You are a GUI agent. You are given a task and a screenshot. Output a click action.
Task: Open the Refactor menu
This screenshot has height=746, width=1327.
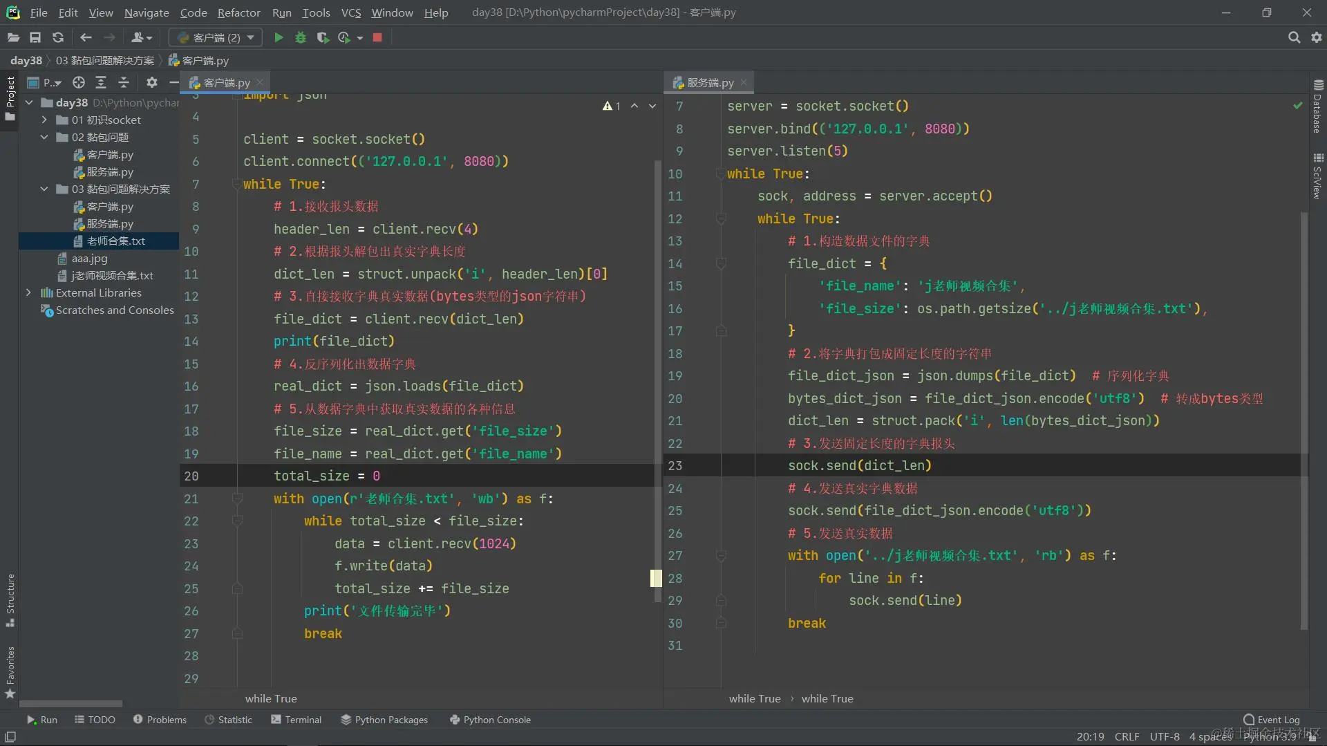click(238, 12)
